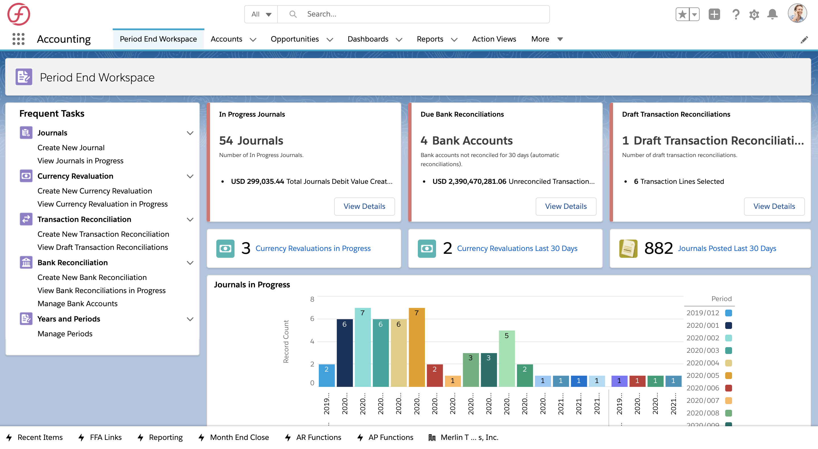
Task: Open the user profile avatar
Action: [797, 13]
